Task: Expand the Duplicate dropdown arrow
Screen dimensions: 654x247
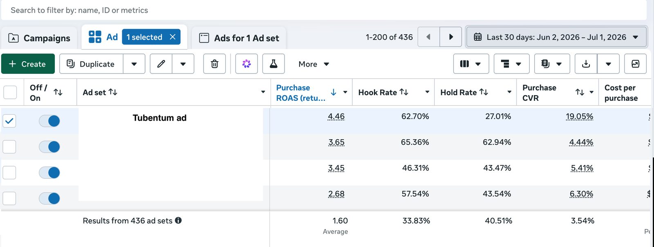Action: [x=134, y=64]
